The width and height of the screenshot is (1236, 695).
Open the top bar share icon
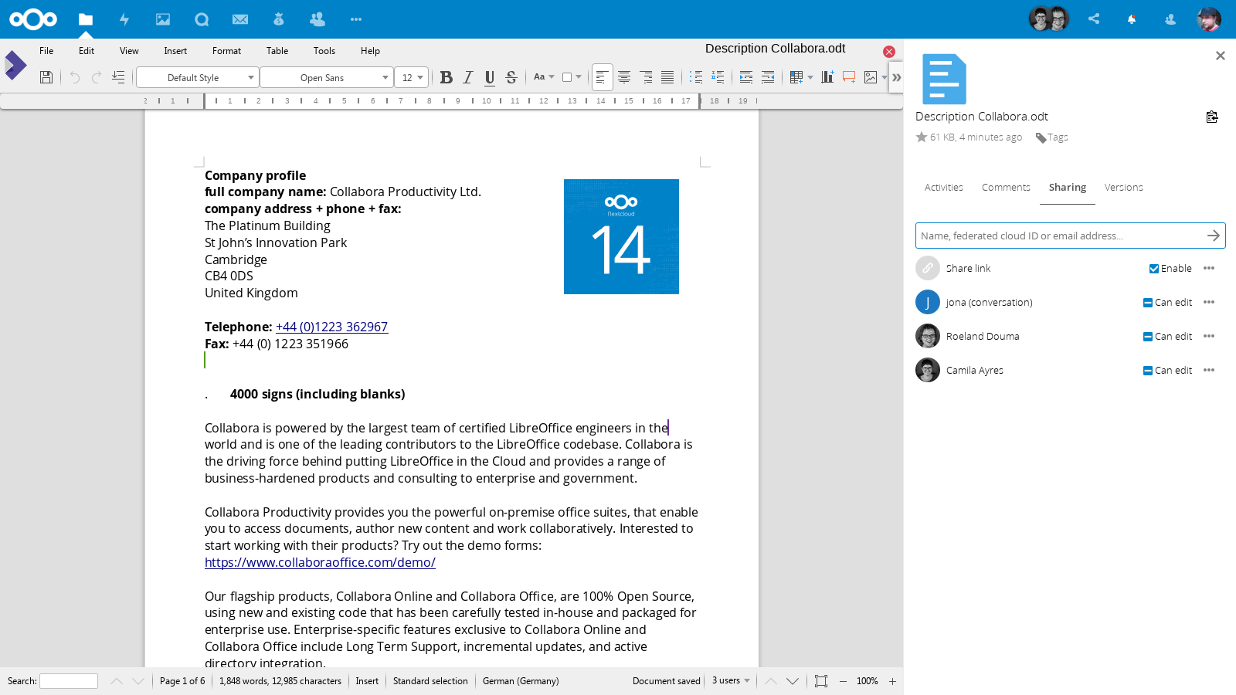1094,19
